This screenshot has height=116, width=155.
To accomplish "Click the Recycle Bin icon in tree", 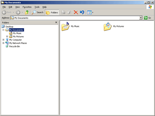I will click(x=7, y=46).
